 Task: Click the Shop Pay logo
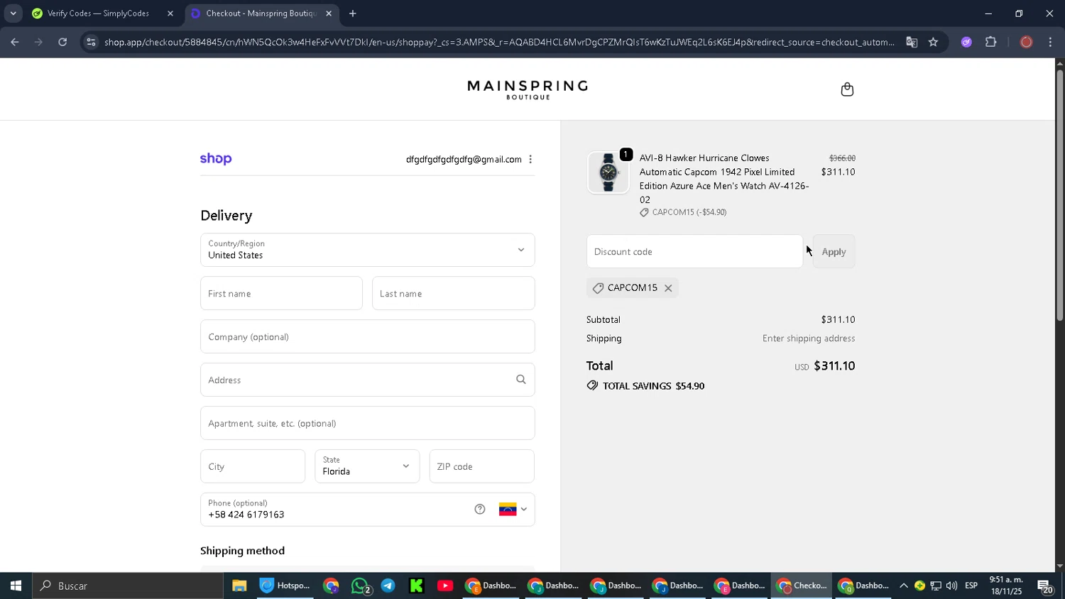tap(216, 159)
